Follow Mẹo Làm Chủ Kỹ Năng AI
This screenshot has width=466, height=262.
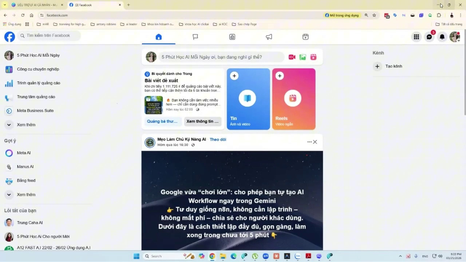[218, 139]
